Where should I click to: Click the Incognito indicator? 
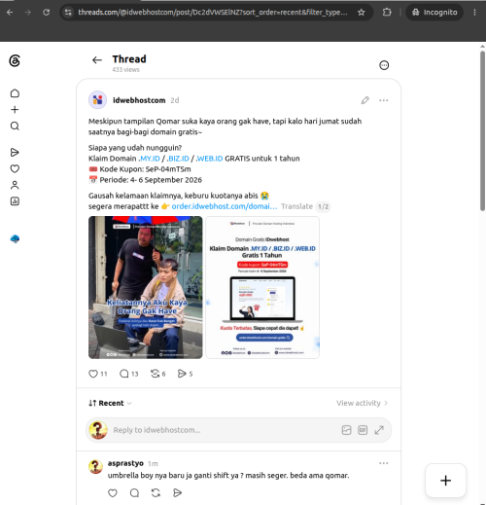pos(434,13)
